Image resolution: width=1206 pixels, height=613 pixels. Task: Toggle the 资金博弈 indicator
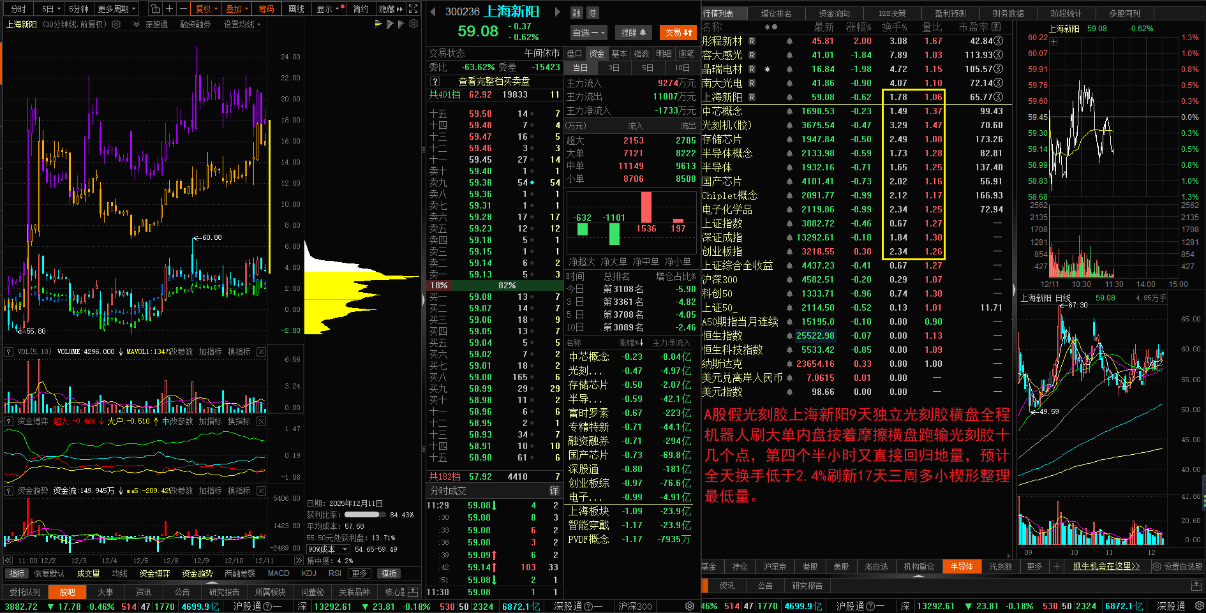154,573
